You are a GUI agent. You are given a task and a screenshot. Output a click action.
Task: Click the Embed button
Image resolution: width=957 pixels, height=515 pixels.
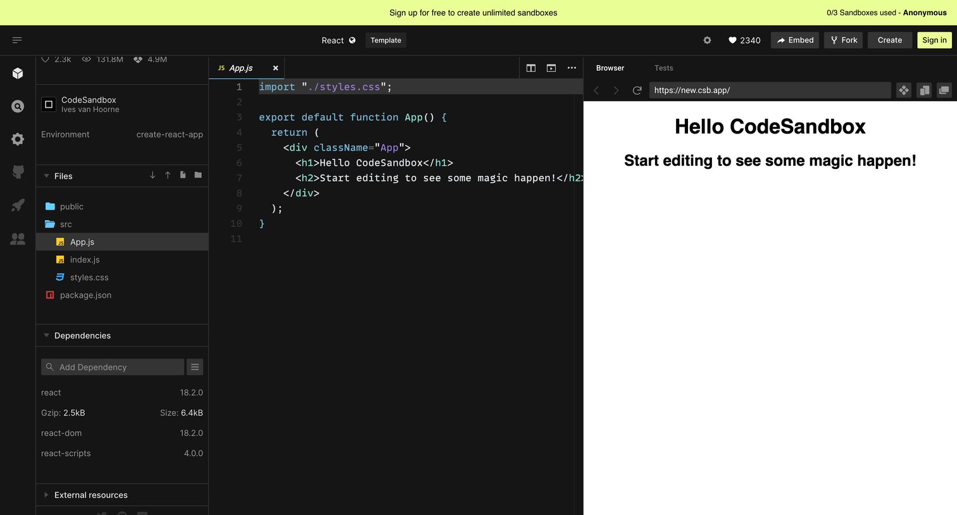[795, 40]
